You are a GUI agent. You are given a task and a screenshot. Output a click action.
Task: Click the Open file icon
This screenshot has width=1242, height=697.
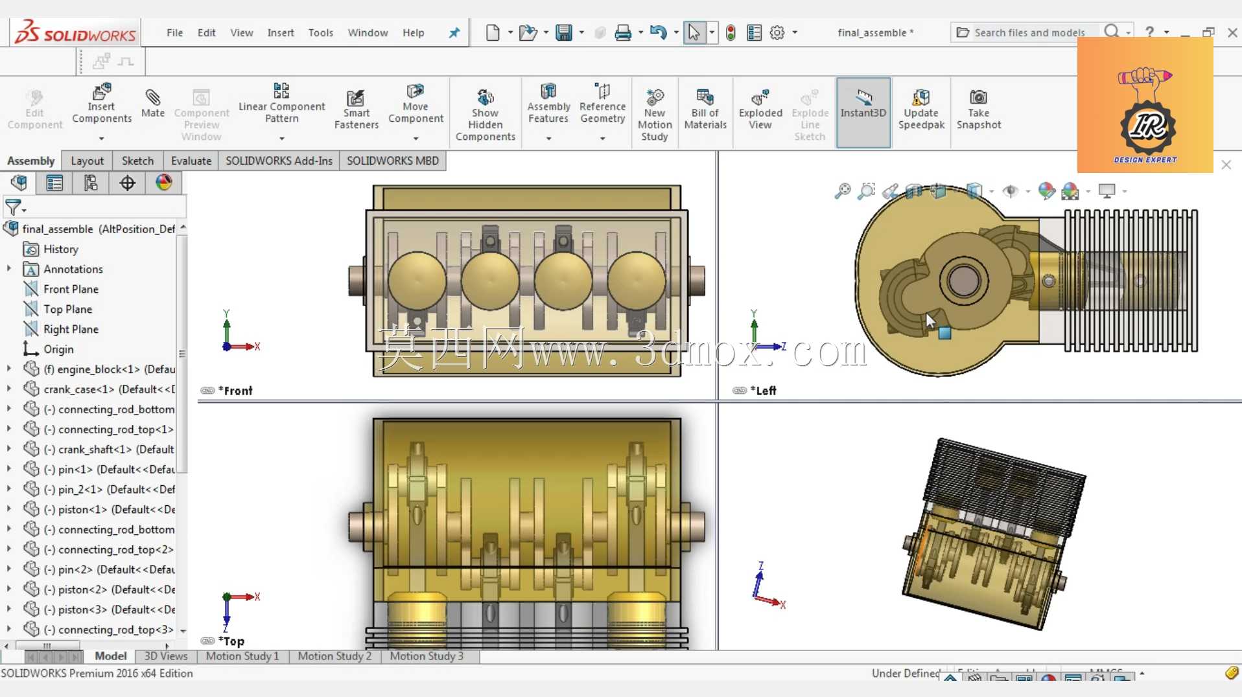point(528,32)
